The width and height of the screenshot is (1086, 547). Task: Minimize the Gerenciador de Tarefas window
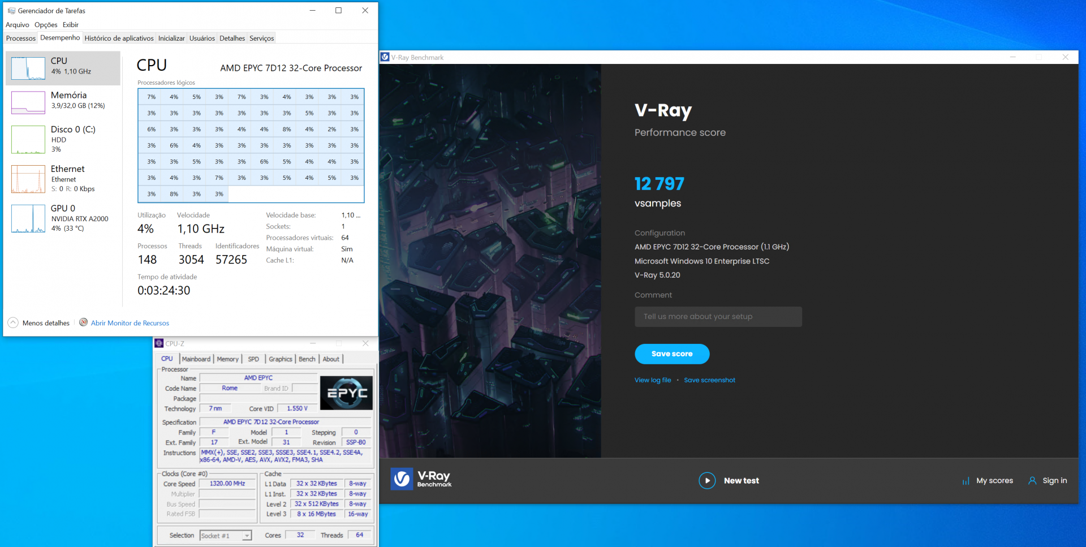coord(313,10)
